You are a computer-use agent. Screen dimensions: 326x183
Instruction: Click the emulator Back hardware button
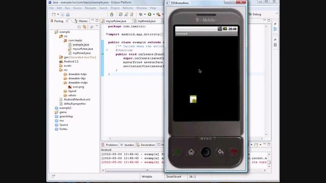point(221,152)
